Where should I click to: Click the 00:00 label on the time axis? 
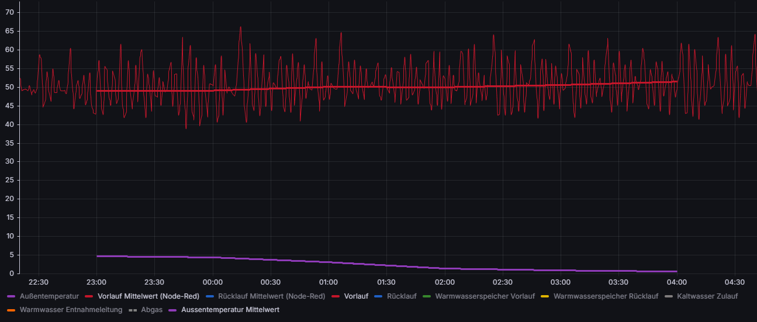point(212,282)
